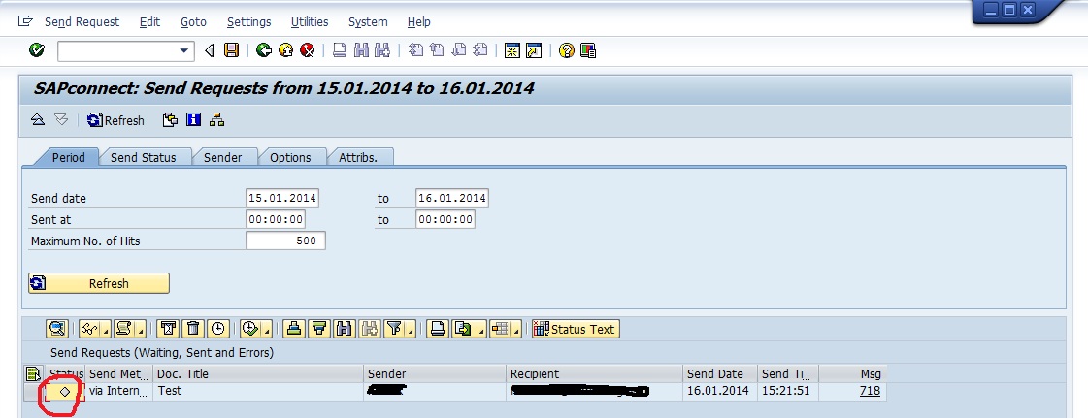The height and width of the screenshot is (418, 1088).
Task: Click the hierarchy structure icon
Action: click(216, 120)
